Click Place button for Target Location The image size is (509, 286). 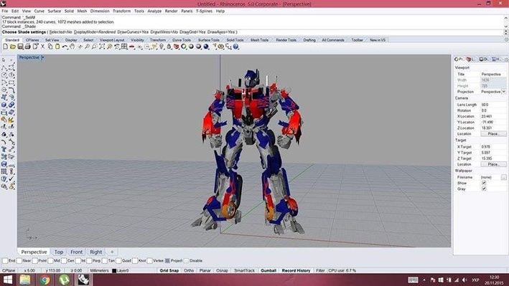point(493,164)
